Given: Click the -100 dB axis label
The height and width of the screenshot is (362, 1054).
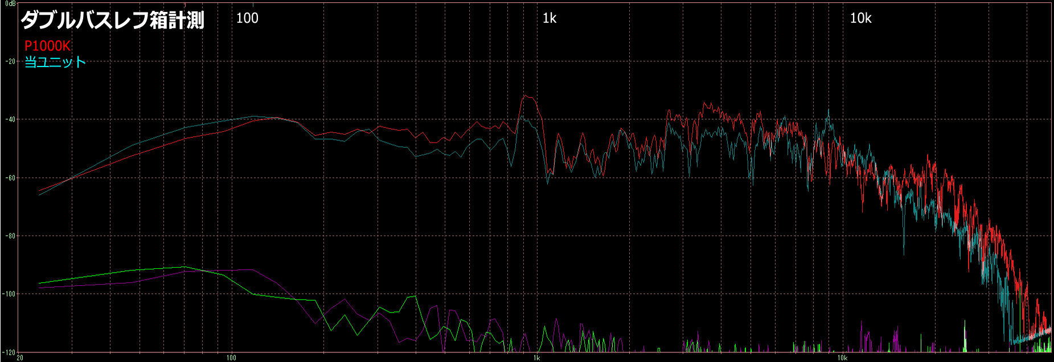Looking at the screenshot, I should coord(10,294).
